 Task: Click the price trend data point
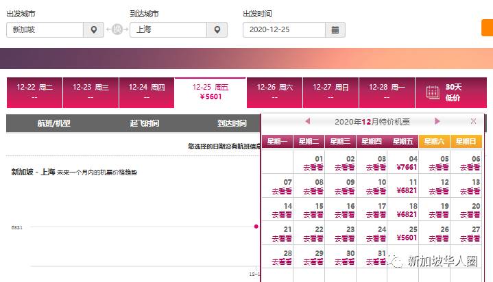coord(256,227)
